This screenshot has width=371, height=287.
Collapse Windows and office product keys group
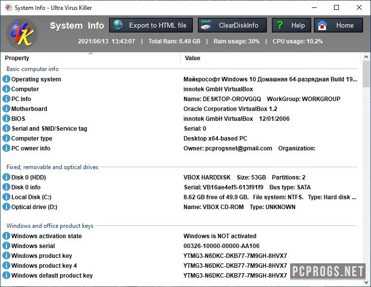[x=50, y=226]
